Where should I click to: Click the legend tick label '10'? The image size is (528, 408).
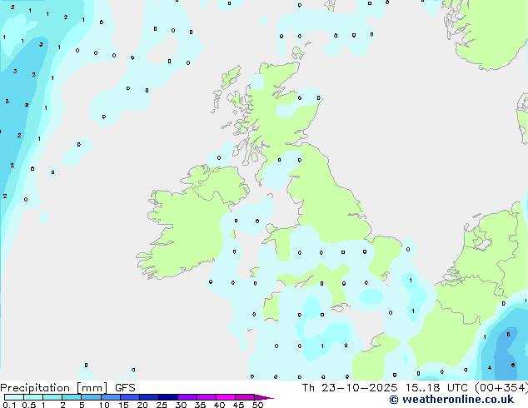point(104,405)
